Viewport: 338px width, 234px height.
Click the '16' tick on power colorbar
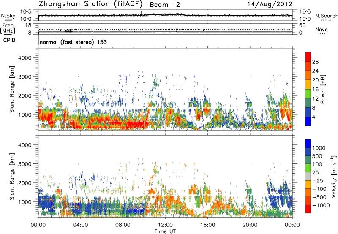click(x=315, y=90)
